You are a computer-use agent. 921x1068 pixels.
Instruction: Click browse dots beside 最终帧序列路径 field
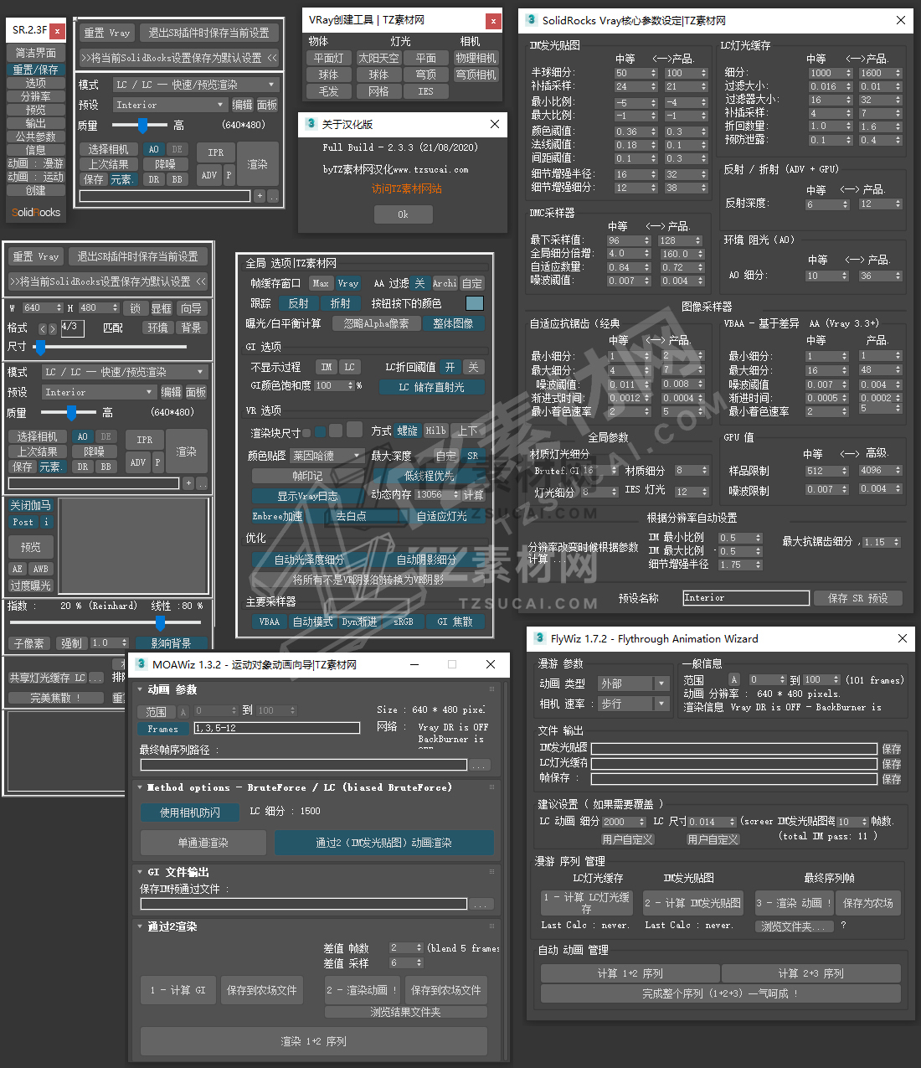pyautogui.click(x=480, y=765)
